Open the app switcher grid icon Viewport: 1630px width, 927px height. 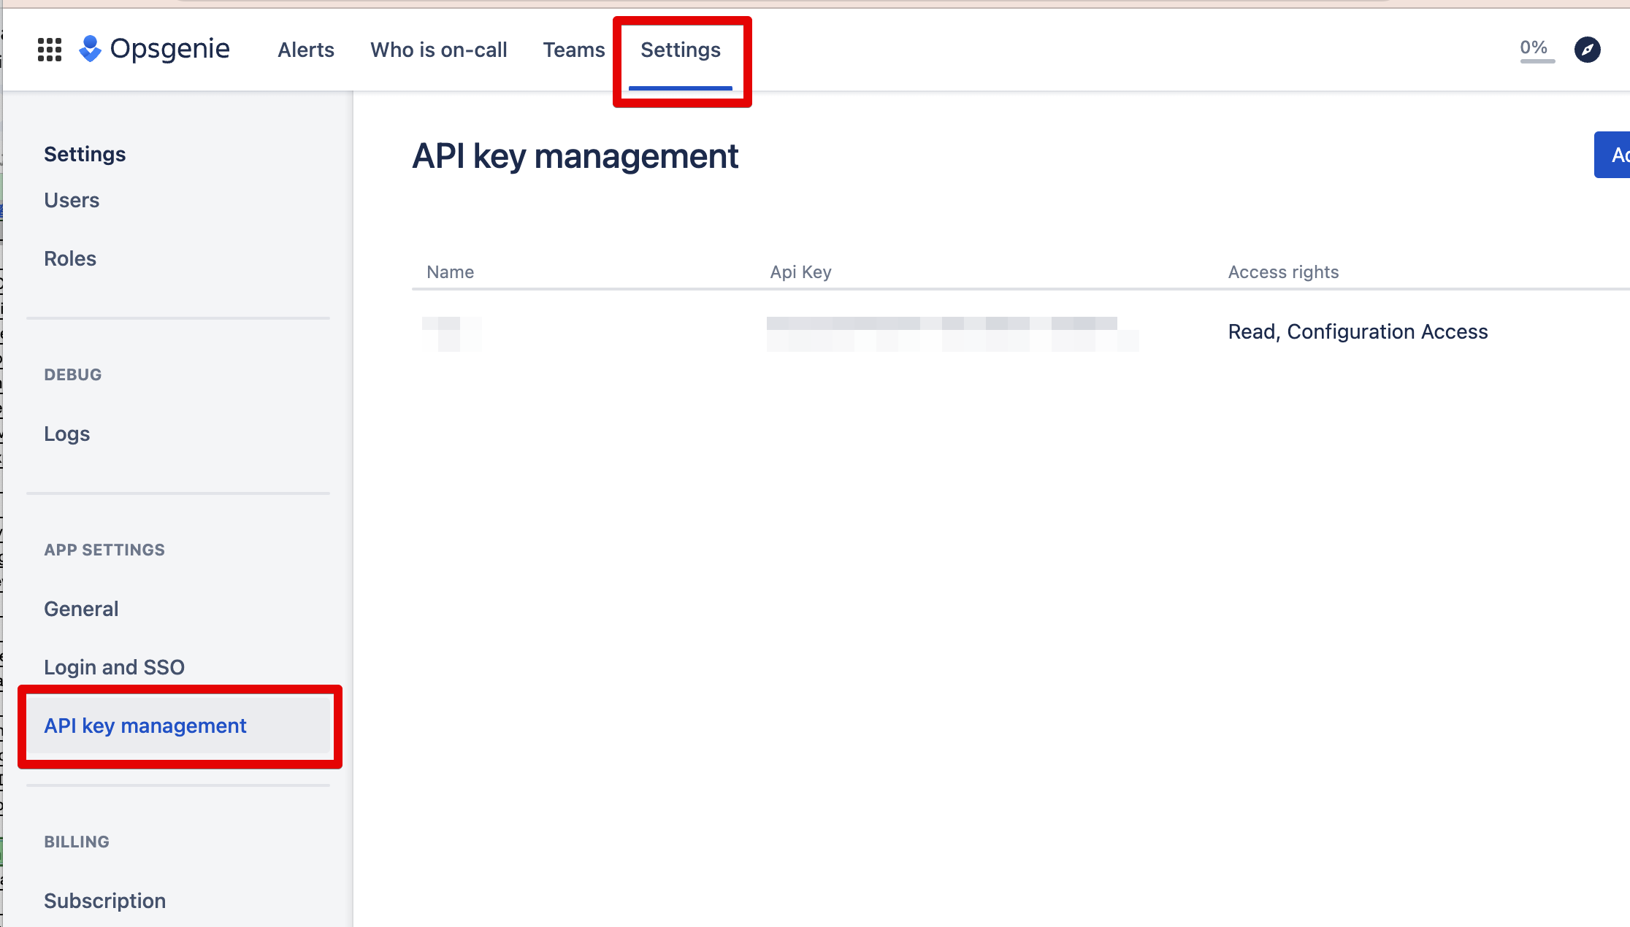(50, 50)
